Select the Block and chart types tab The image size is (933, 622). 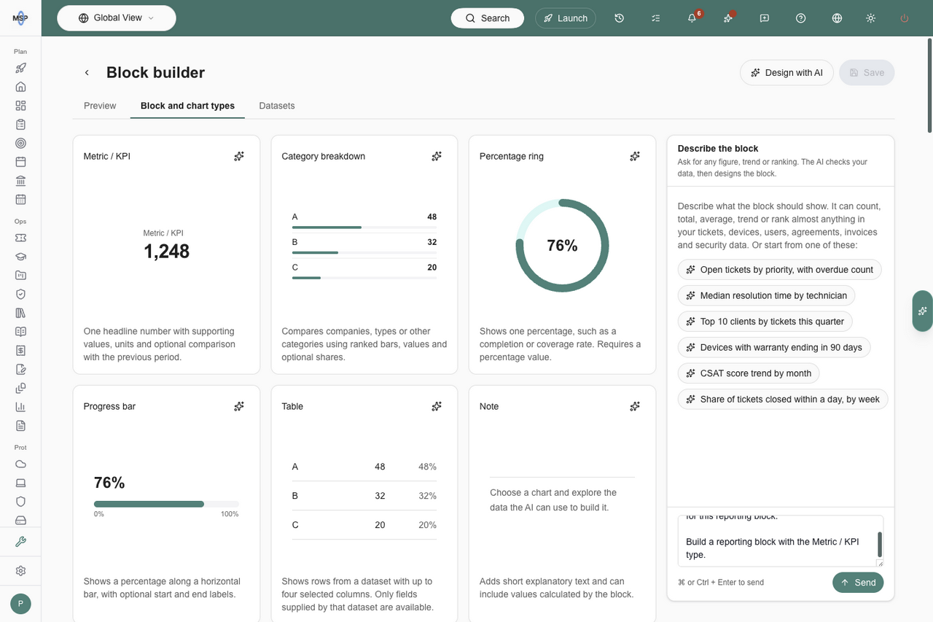pos(187,106)
